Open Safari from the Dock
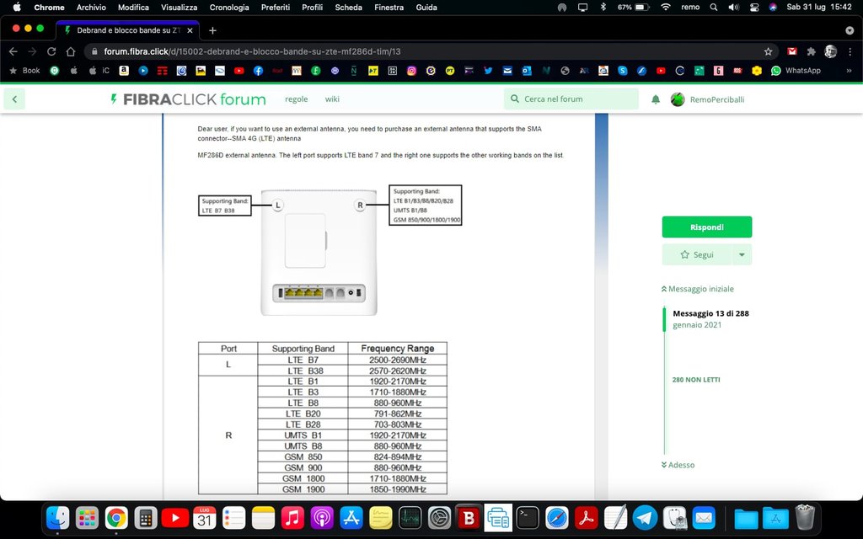 [x=557, y=518]
